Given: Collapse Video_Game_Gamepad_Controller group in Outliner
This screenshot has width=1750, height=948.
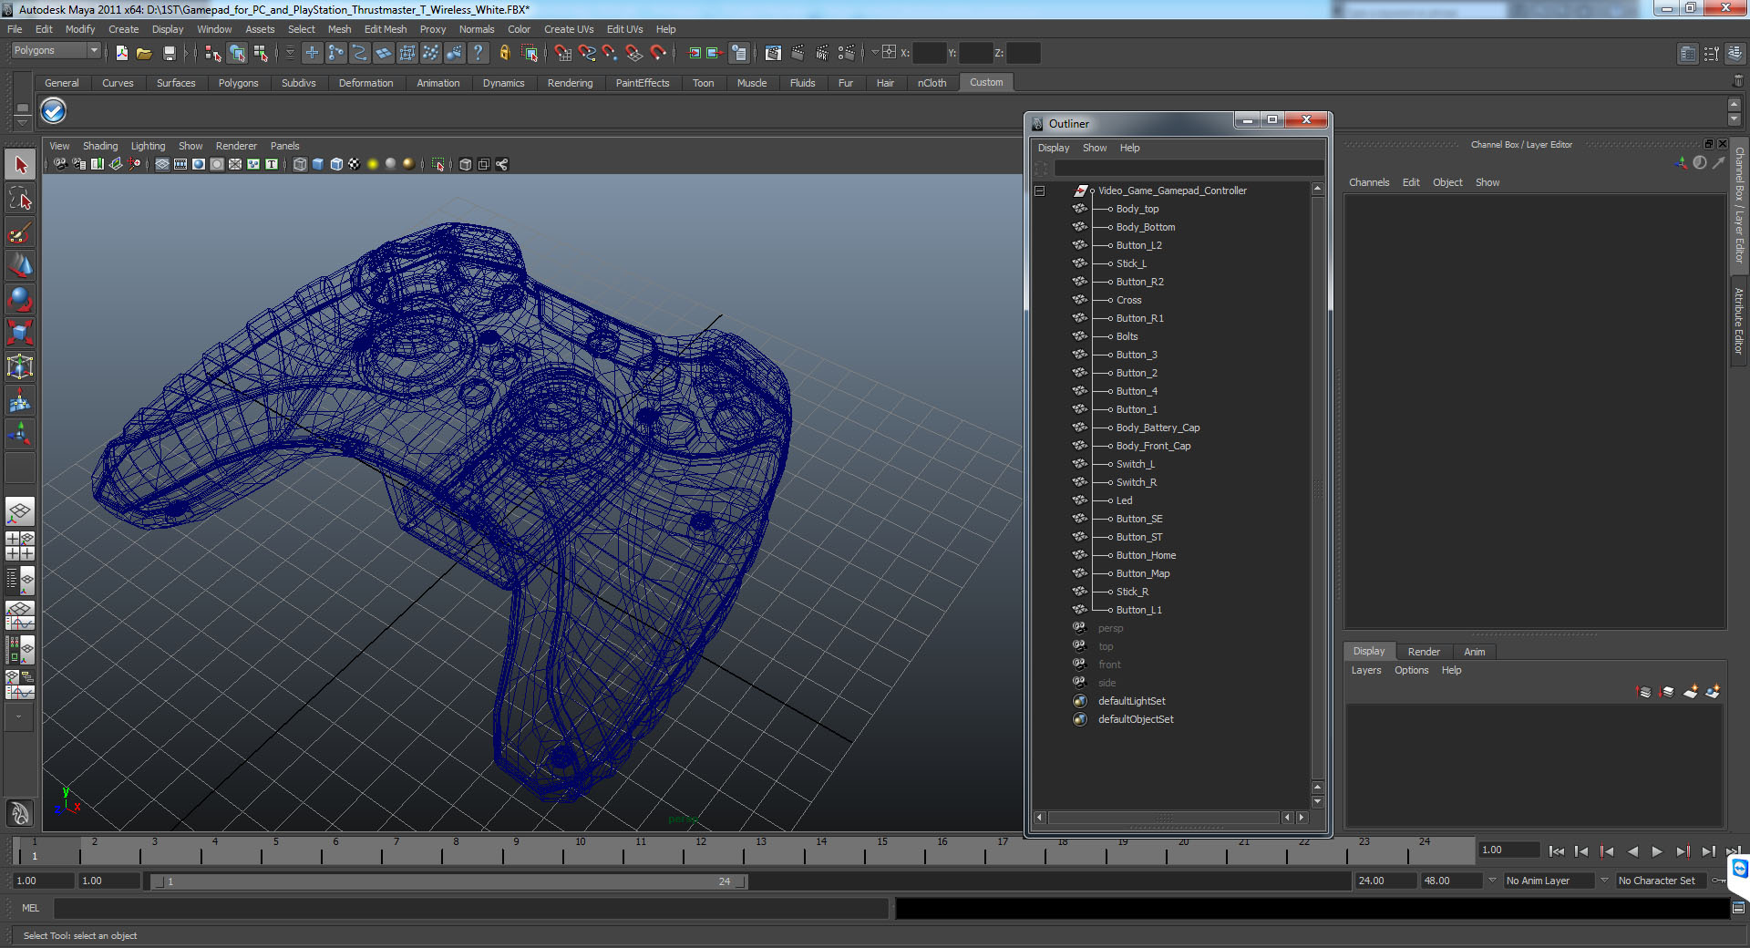Looking at the screenshot, I should click(1039, 191).
